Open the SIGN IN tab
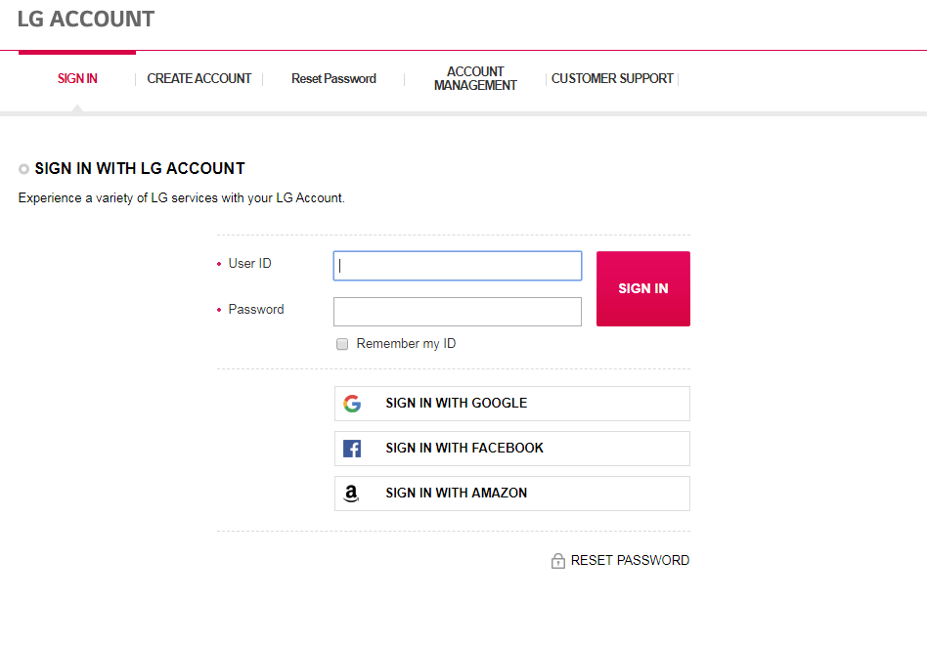Screen dimensions: 927x646 (x=77, y=78)
